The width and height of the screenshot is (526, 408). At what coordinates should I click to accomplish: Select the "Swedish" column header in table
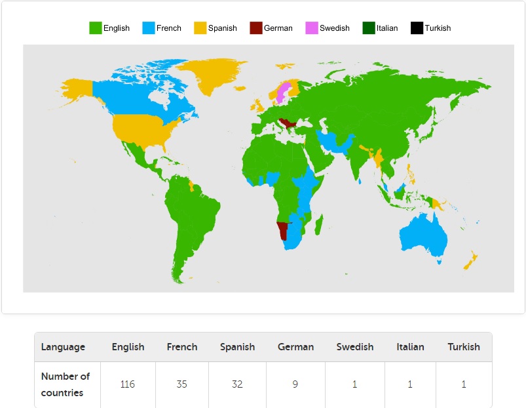[x=355, y=347]
